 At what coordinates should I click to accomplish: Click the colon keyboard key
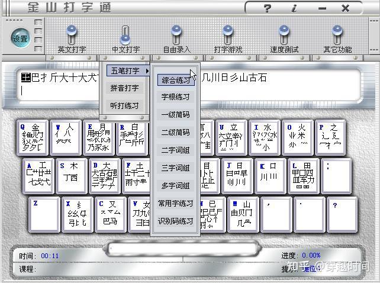pos(336,176)
